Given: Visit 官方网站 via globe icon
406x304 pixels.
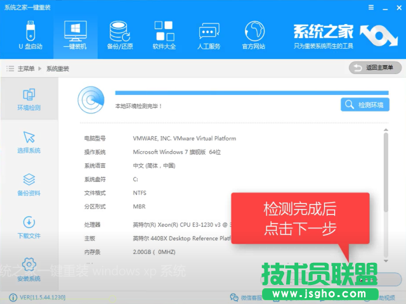Looking at the screenshot, I should pos(254,35).
